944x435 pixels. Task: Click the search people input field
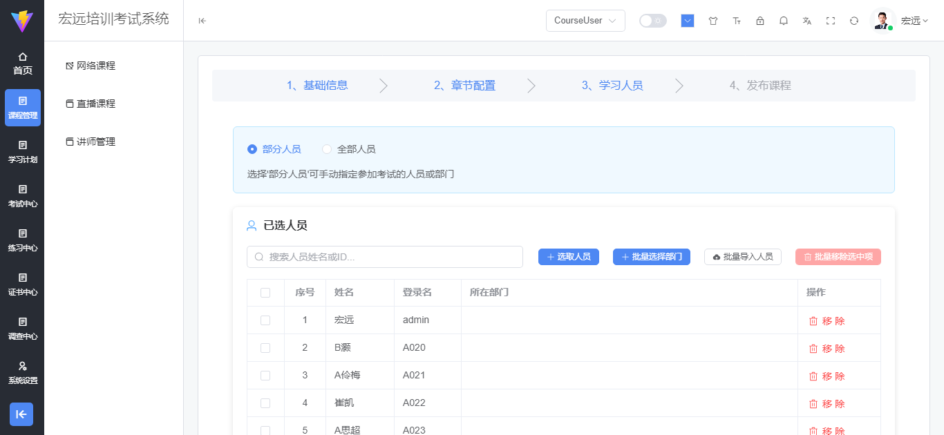pos(384,256)
